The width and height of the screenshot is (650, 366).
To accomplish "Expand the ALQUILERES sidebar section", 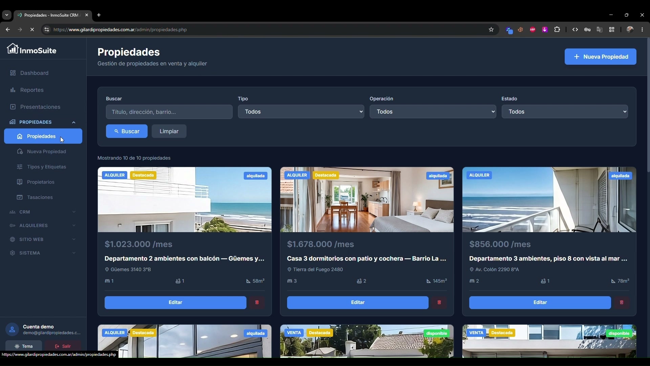I will pyautogui.click(x=43, y=226).
